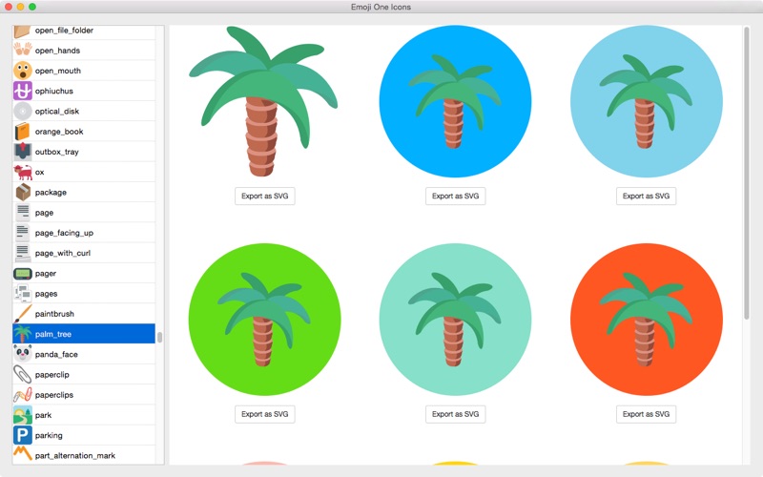Select the 'part_alternation_mark' list label
763x477 pixels.
click(75, 456)
